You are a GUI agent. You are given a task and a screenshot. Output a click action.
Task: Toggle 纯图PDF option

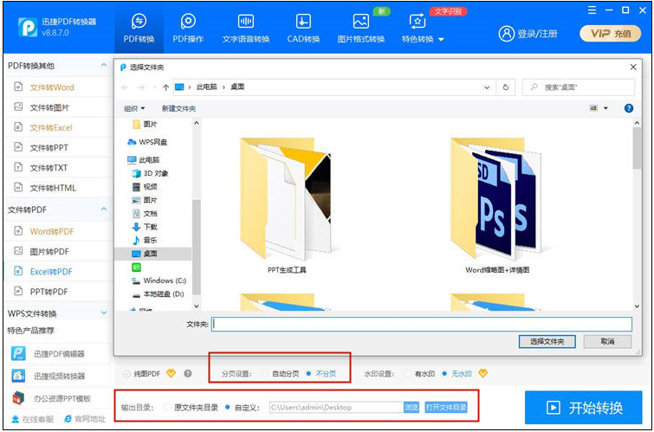[126, 374]
